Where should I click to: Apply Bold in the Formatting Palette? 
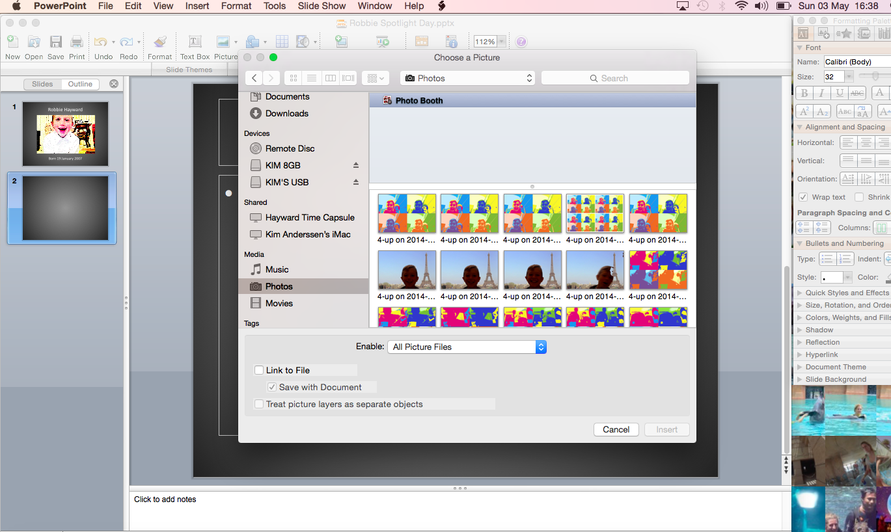click(805, 93)
